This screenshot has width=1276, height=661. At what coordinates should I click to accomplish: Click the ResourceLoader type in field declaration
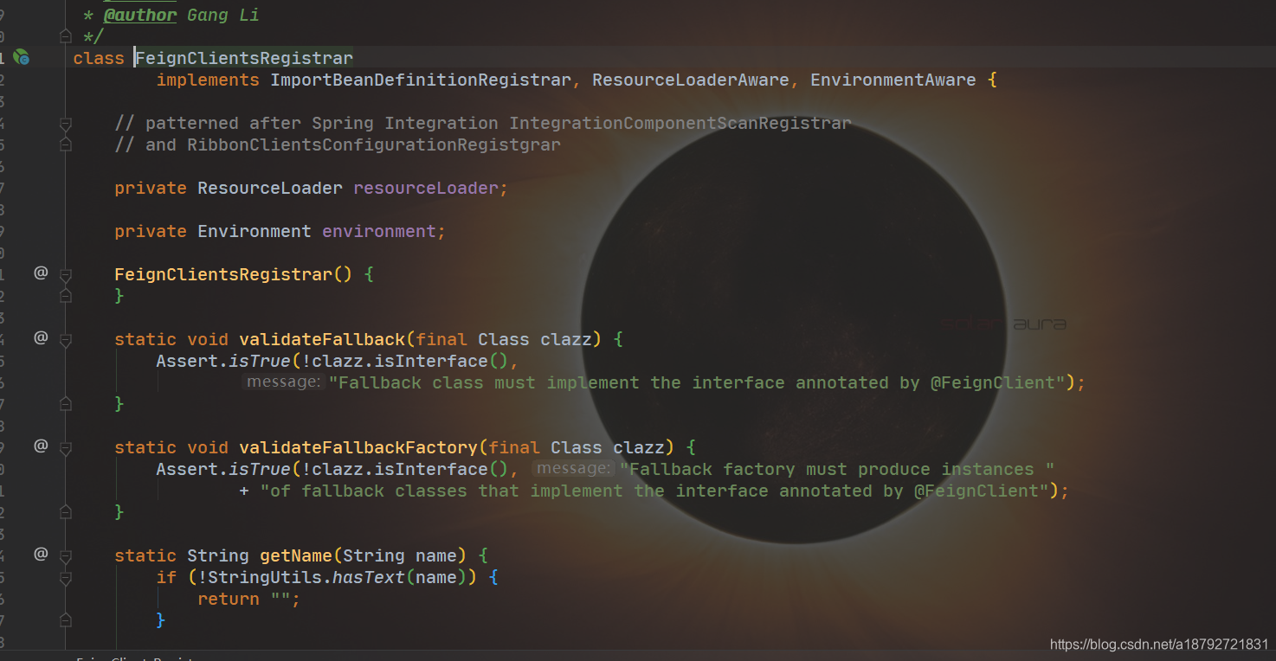270,188
